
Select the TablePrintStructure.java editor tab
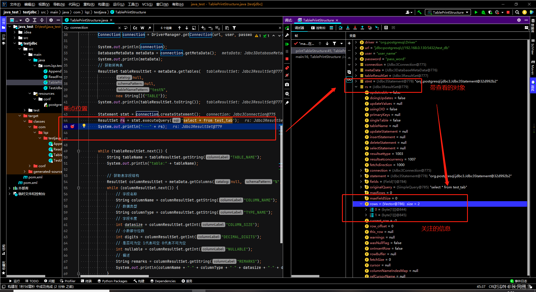[x=89, y=20]
